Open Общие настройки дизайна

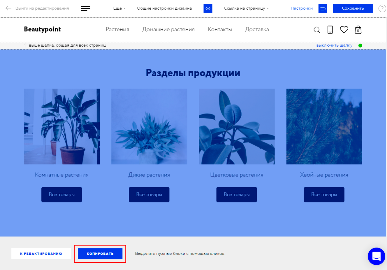coord(164,8)
